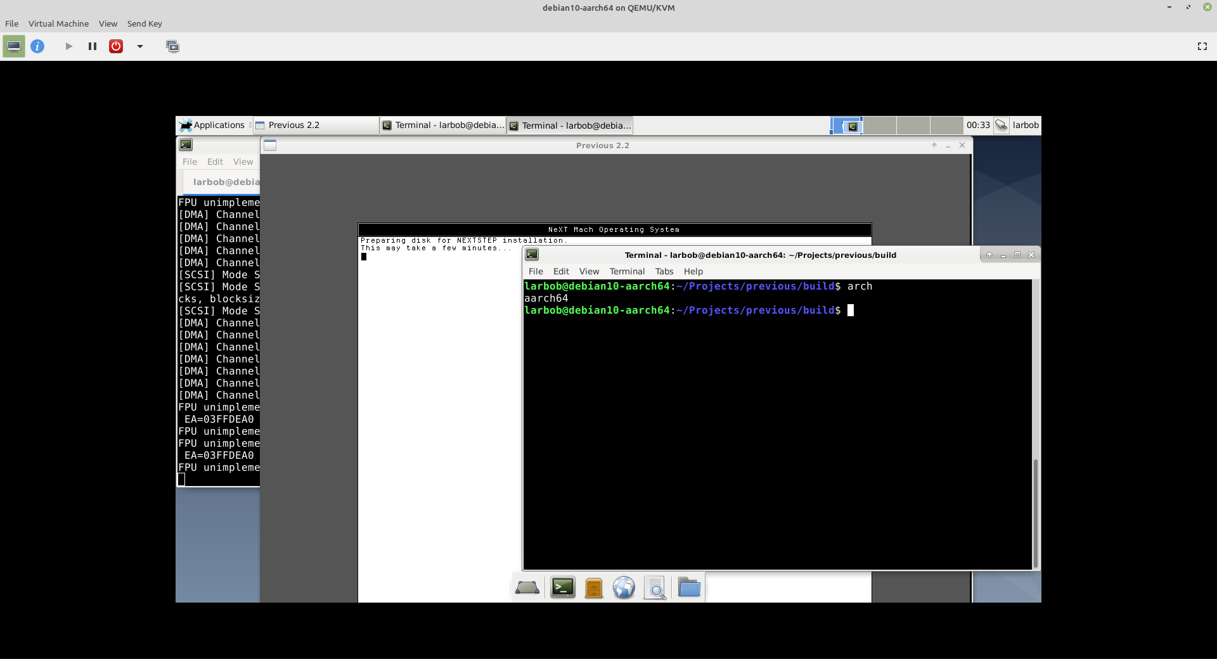Open the Send Key menu
1217x659 pixels.
click(145, 23)
